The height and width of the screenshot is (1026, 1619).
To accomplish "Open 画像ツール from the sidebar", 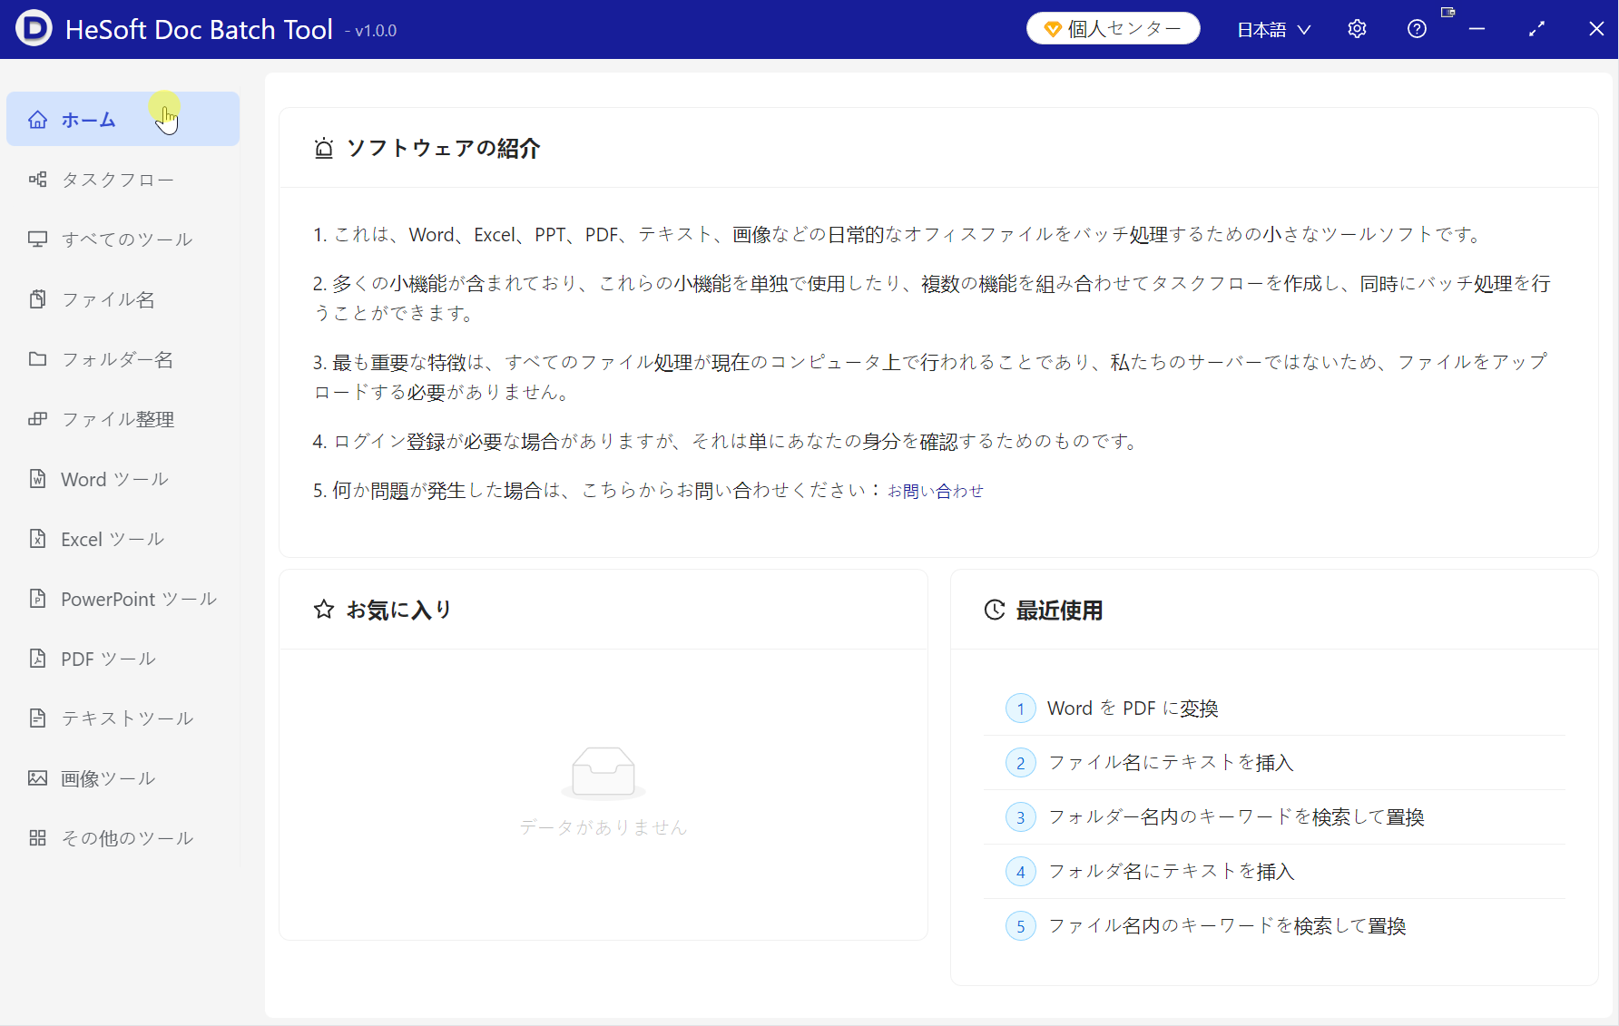I will point(108,778).
